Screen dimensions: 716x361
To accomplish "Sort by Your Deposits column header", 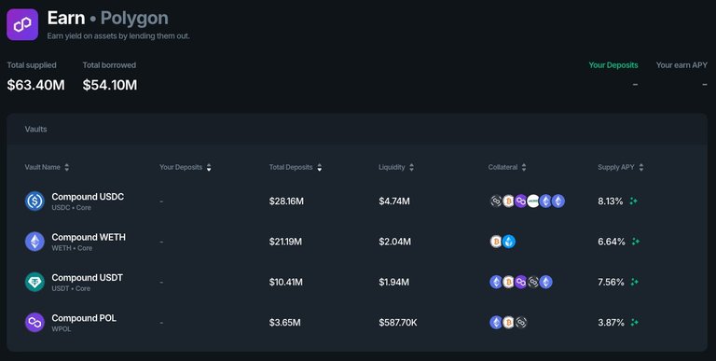I will coord(186,167).
